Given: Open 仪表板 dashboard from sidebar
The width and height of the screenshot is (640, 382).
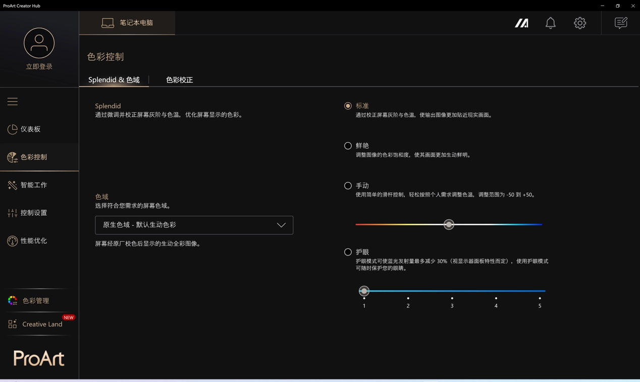Looking at the screenshot, I should click(x=30, y=130).
